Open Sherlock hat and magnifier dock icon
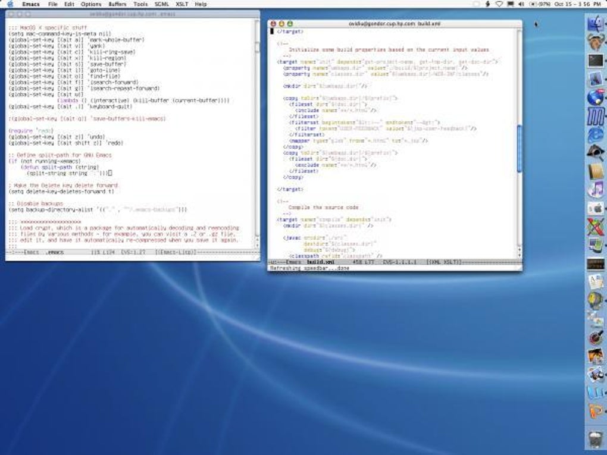The width and height of the screenshot is (607, 455). coord(595,153)
